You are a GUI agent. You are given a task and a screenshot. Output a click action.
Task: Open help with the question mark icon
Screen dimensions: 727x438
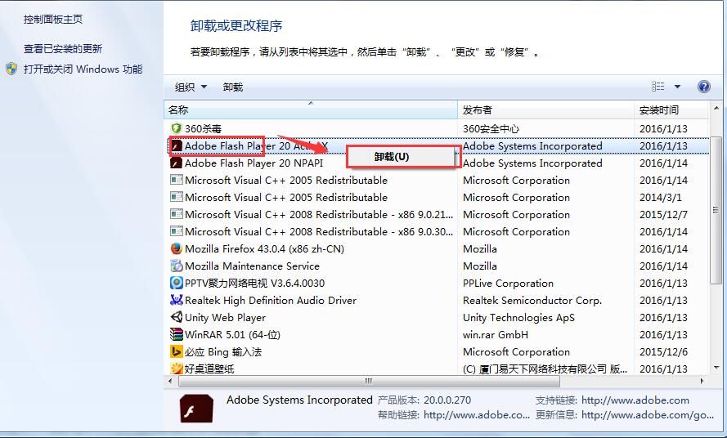click(x=703, y=87)
